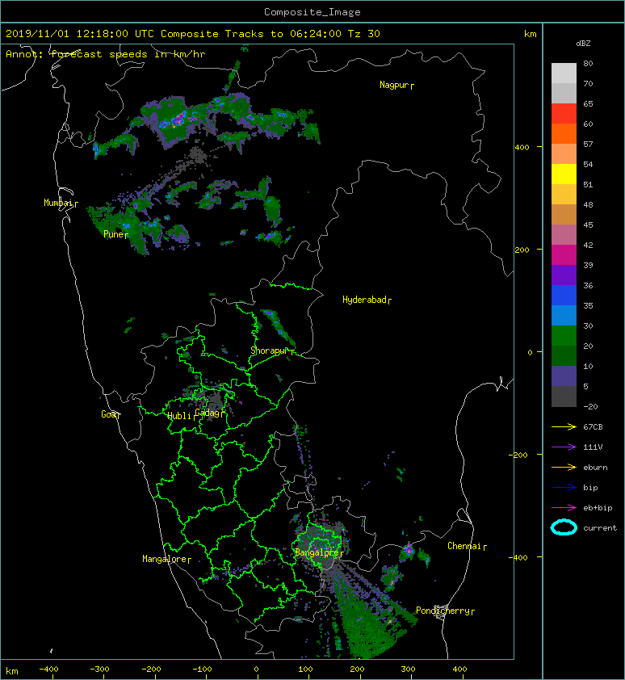Image resolution: width=625 pixels, height=680 pixels.
Task: Click the 'Mumbai' city label
Action: (59, 203)
